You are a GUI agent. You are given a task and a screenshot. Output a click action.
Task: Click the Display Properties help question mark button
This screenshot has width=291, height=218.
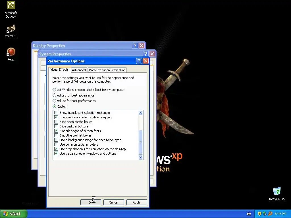pyautogui.click(x=135, y=46)
